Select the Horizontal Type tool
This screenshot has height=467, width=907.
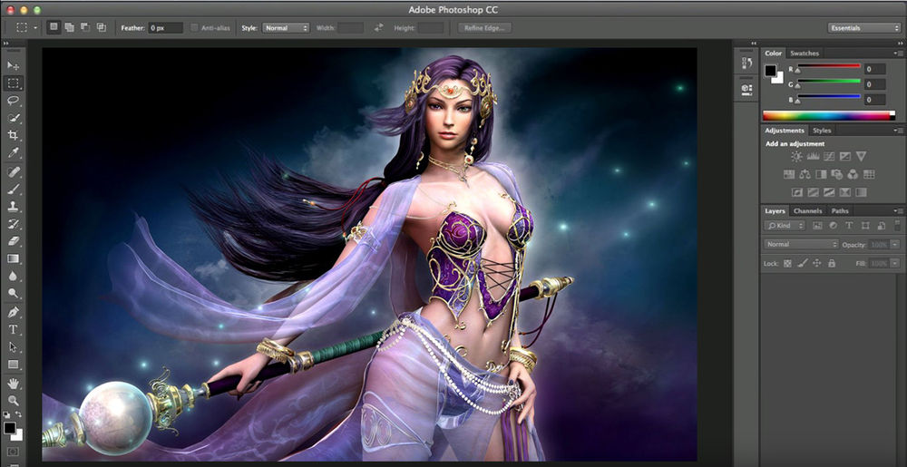click(x=13, y=329)
